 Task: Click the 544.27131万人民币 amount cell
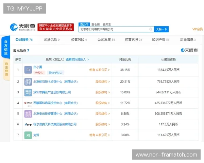pyautogui.click(x=168, y=92)
